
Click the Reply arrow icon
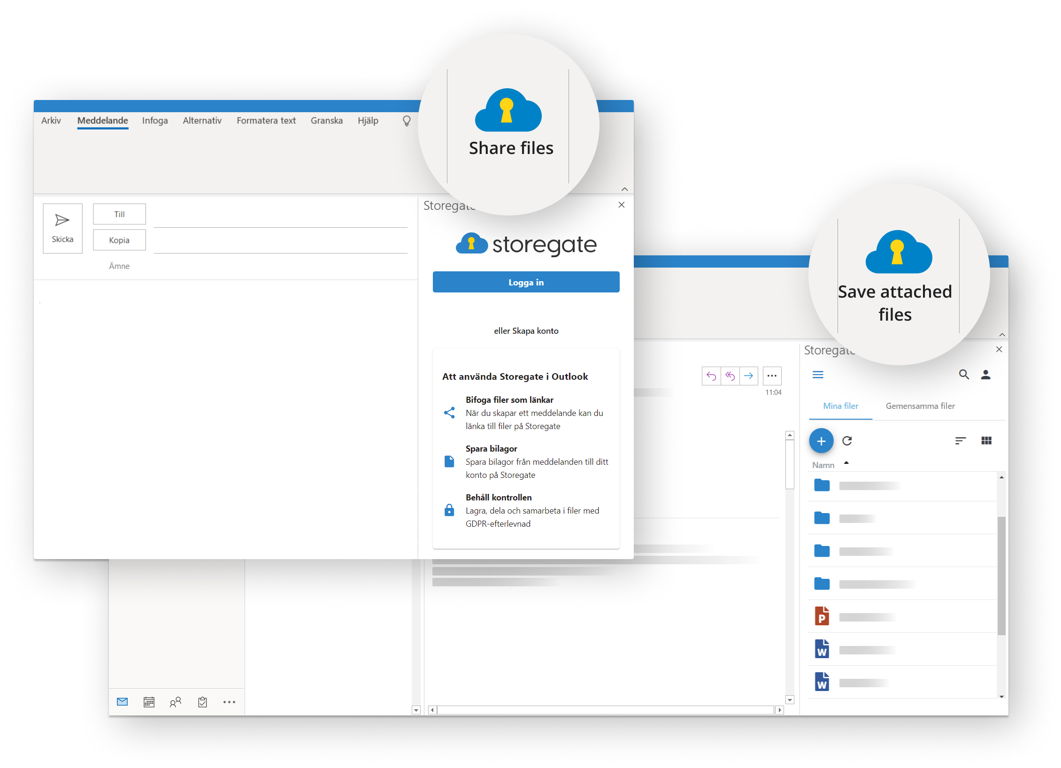tap(711, 376)
